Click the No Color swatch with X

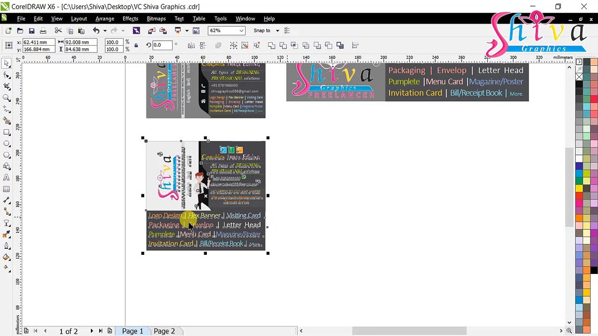579,77
